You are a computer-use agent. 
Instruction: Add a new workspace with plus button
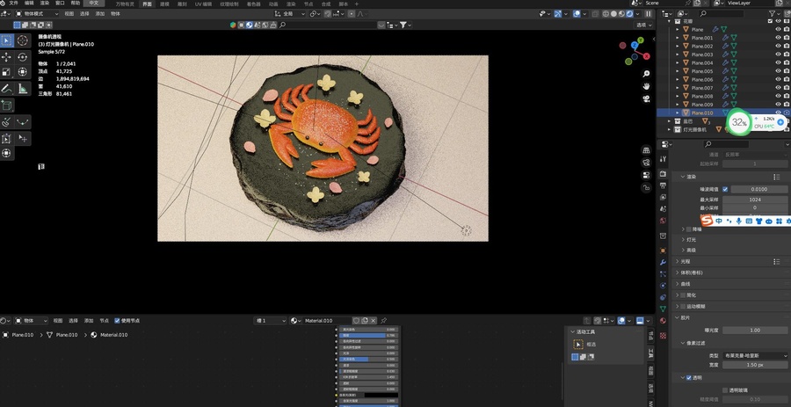tap(357, 4)
